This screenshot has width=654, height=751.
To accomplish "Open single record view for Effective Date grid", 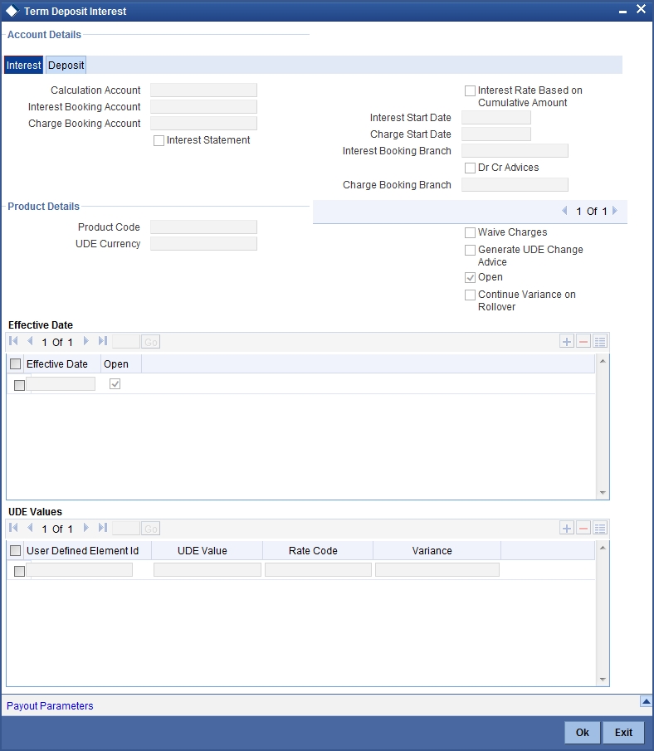I will (600, 342).
